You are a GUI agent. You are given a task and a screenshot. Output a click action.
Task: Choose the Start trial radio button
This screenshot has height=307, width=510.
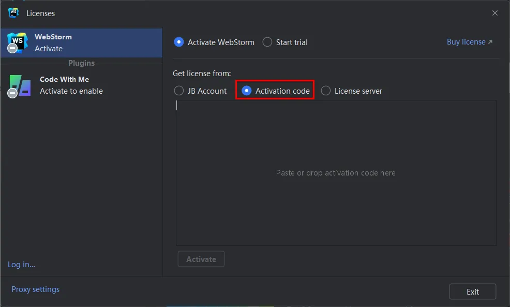point(267,42)
